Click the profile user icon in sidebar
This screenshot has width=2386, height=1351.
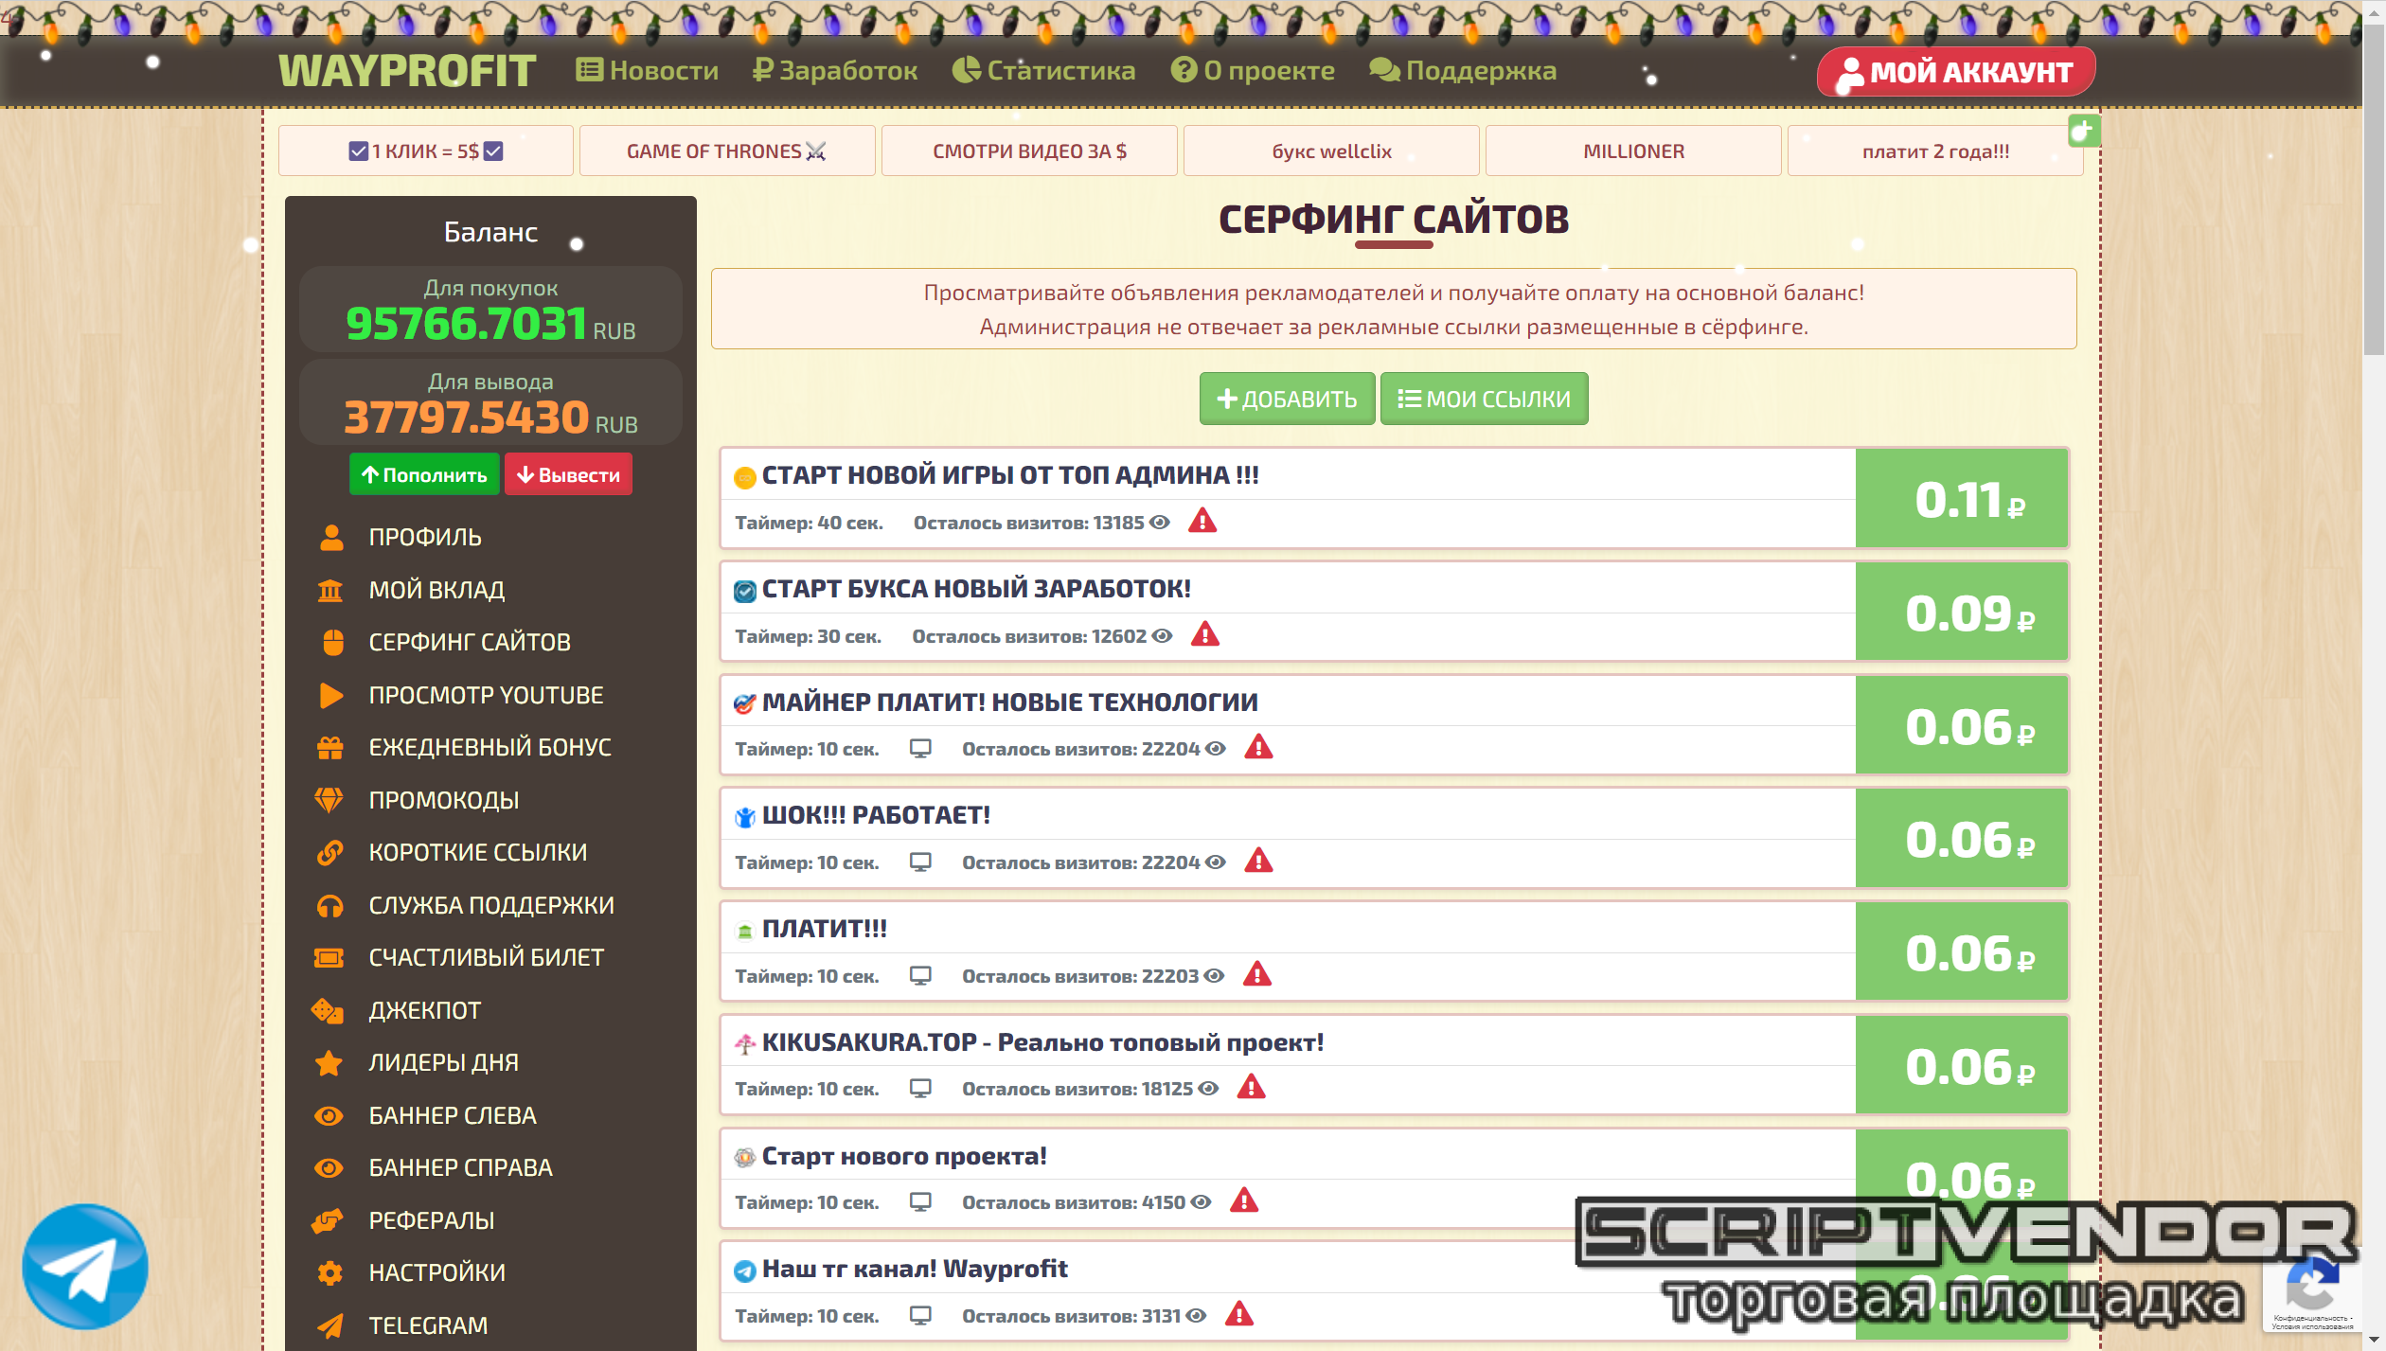point(331,537)
